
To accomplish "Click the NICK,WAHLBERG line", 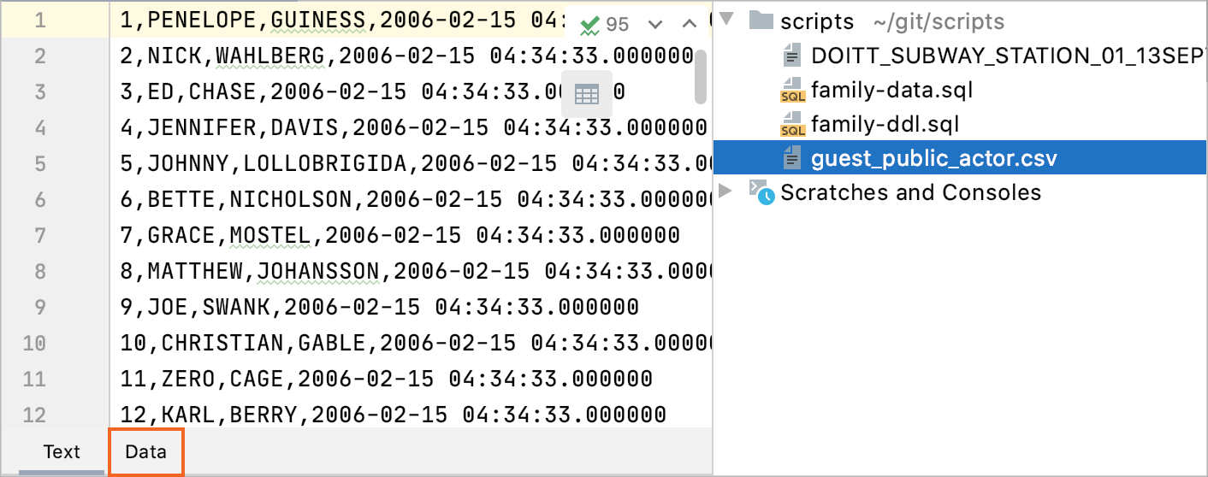I will [x=406, y=56].
